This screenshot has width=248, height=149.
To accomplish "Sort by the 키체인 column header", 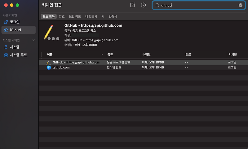I will tap(237, 55).
